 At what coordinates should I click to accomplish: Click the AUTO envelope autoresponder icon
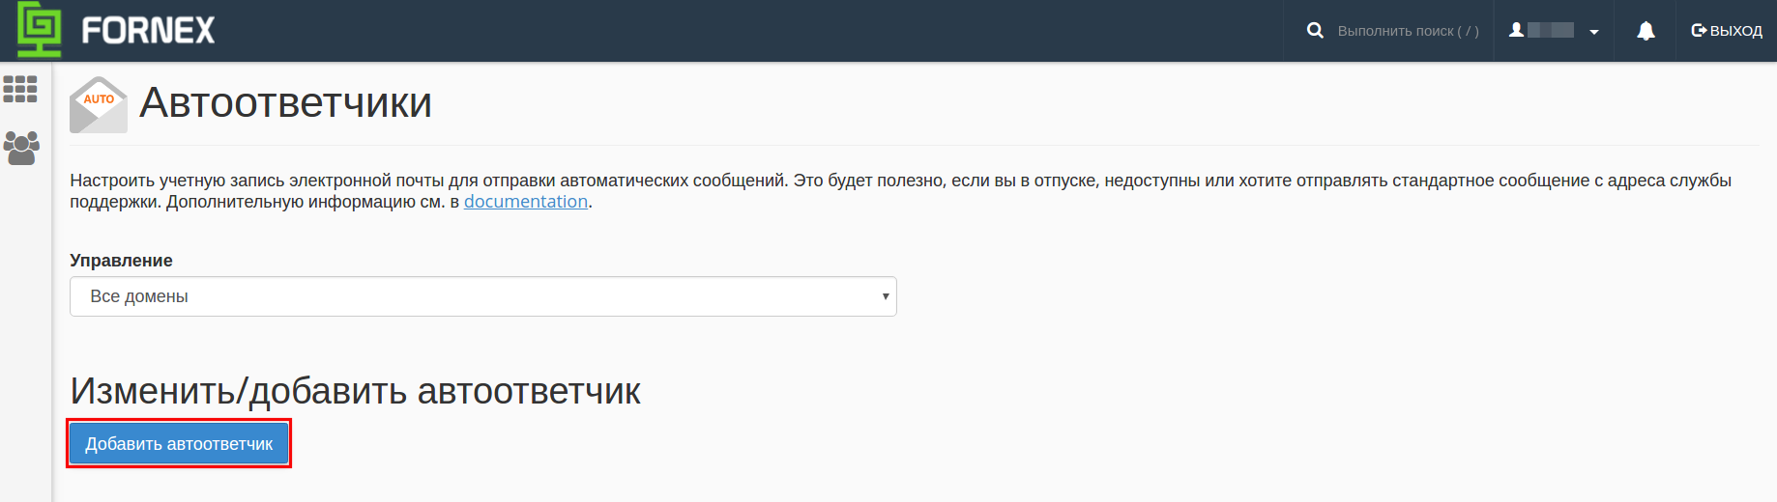(99, 105)
